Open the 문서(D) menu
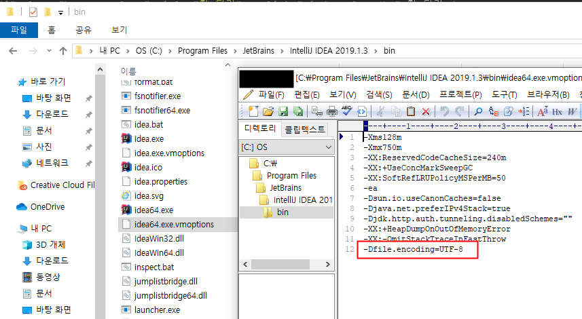Viewport: 582px width, 319px height. pyautogui.click(x=416, y=95)
